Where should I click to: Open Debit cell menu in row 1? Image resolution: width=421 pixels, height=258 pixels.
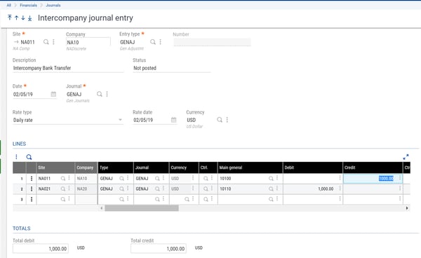[340, 178]
